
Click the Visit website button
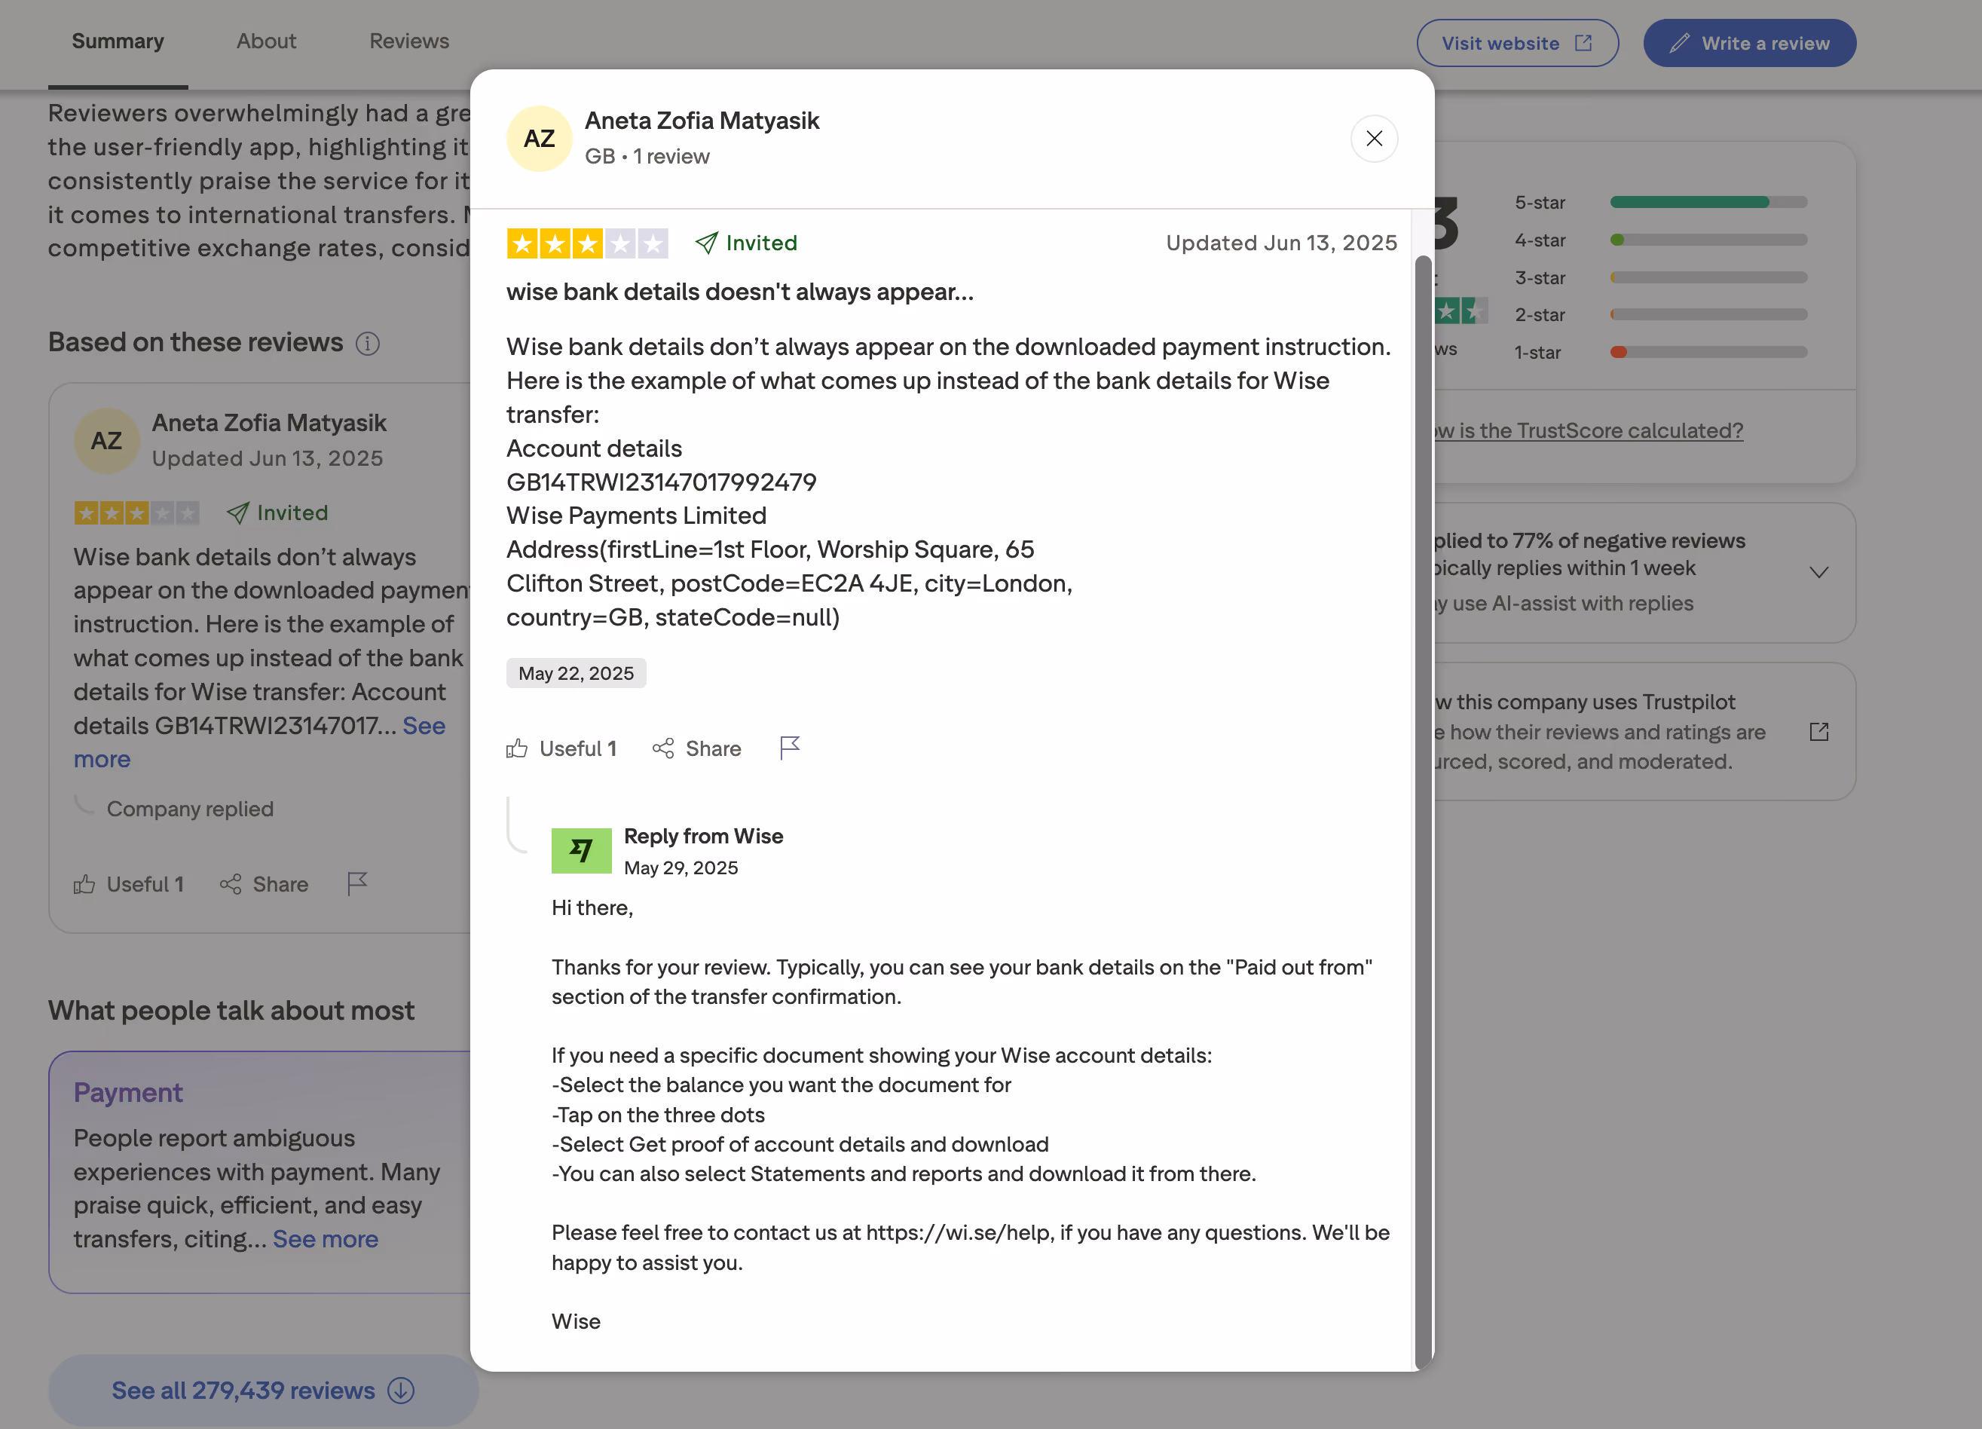[x=1517, y=43]
